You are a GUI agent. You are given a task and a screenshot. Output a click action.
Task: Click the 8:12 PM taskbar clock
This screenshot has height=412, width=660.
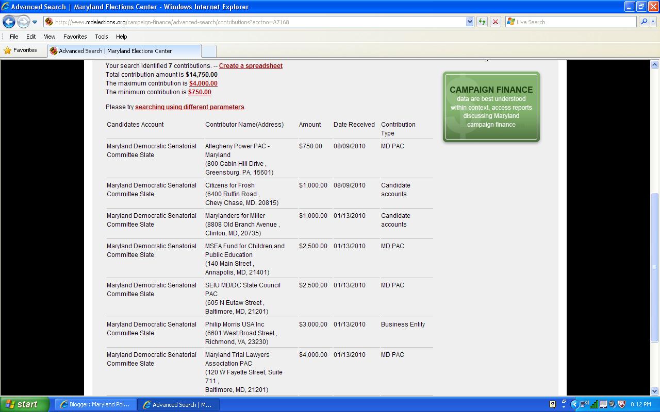(x=641, y=404)
